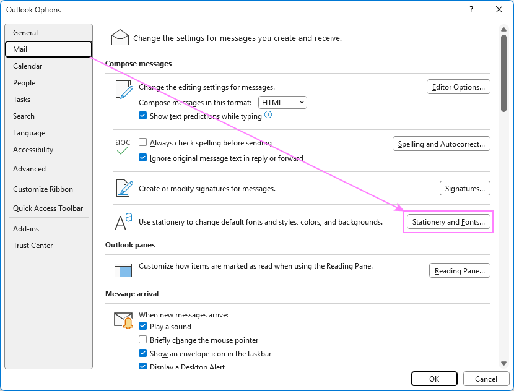The height and width of the screenshot is (391, 514).
Task: Uncheck Show text predictions while typing
Action: (142, 116)
